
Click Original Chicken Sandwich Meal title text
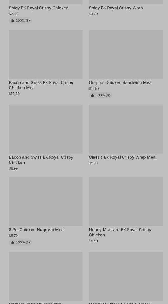point(121,82)
